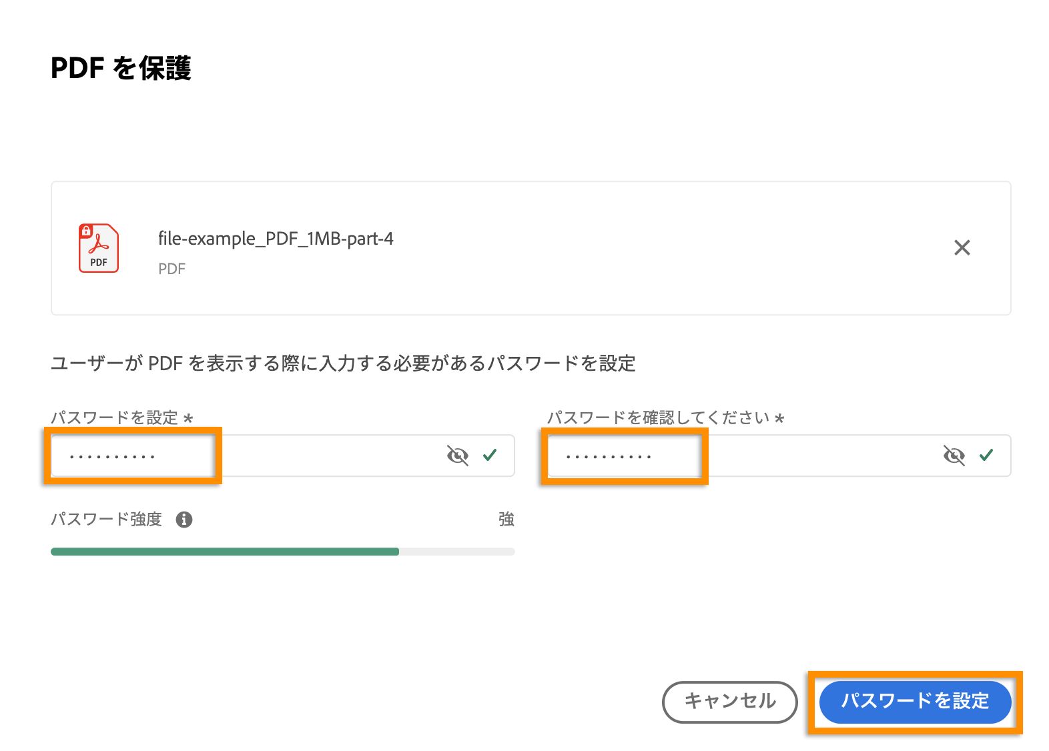The image size is (1049, 751).
Task: Click the PDF file type label
Action: click(171, 269)
